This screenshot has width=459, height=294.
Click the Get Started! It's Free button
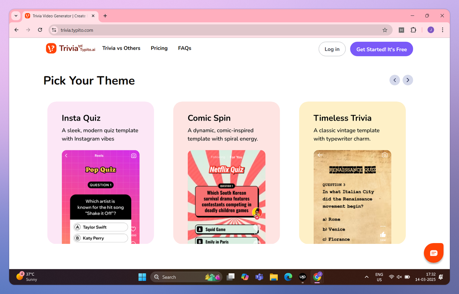click(381, 49)
